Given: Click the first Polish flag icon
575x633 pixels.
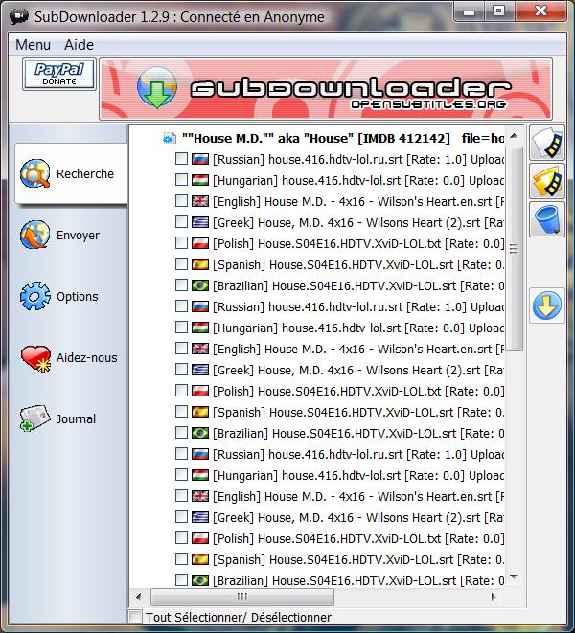Looking at the screenshot, I should pyautogui.click(x=200, y=243).
